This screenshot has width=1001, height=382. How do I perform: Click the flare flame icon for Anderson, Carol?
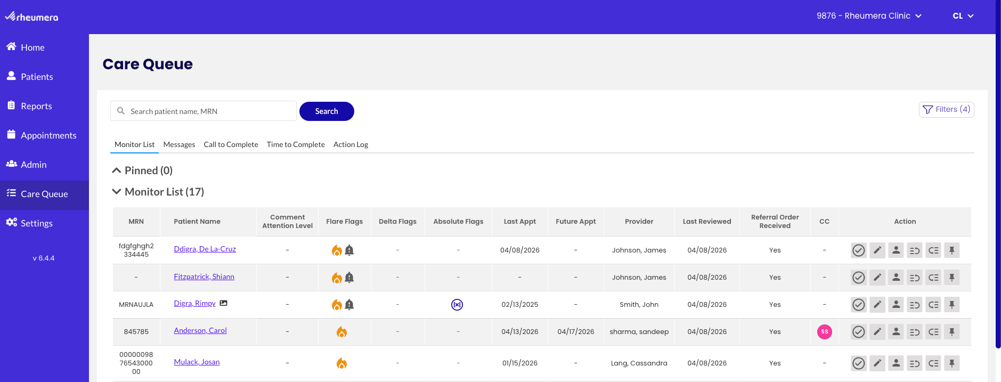tap(341, 332)
